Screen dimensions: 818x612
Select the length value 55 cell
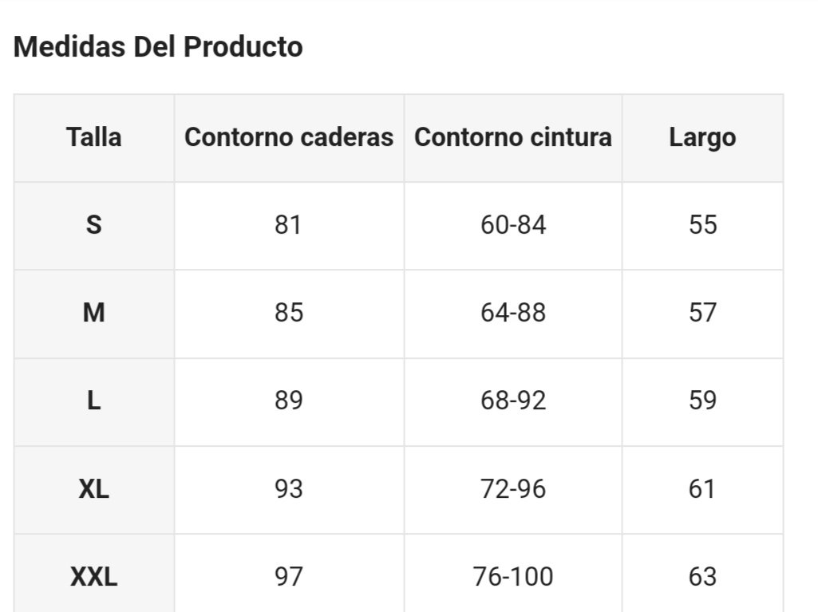(703, 225)
